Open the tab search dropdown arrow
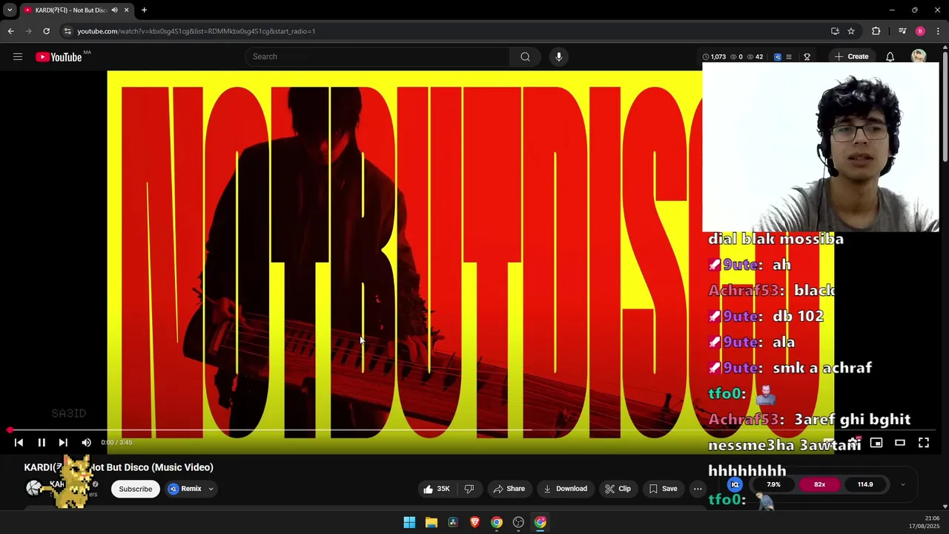The height and width of the screenshot is (534, 949). click(10, 10)
